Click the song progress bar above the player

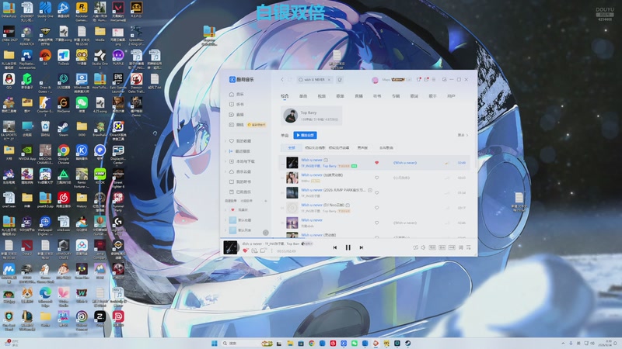(348, 238)
